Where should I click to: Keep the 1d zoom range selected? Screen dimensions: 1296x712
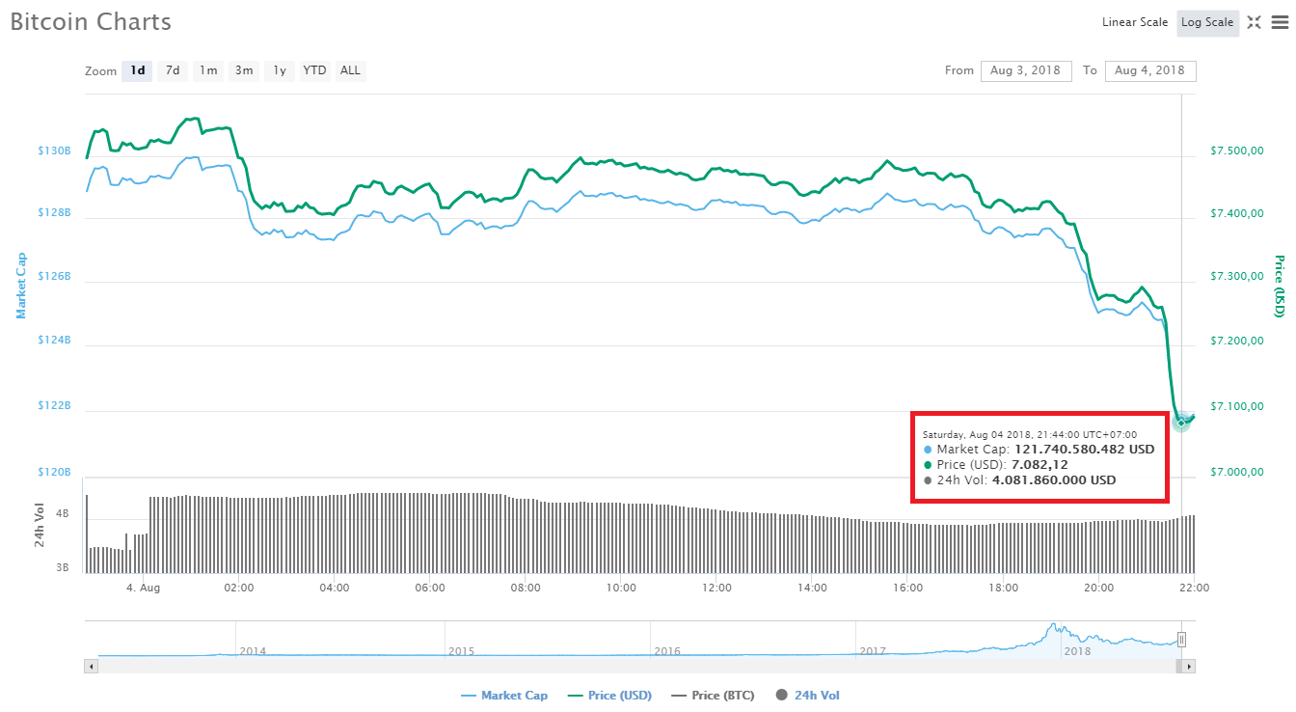point(136,70)
